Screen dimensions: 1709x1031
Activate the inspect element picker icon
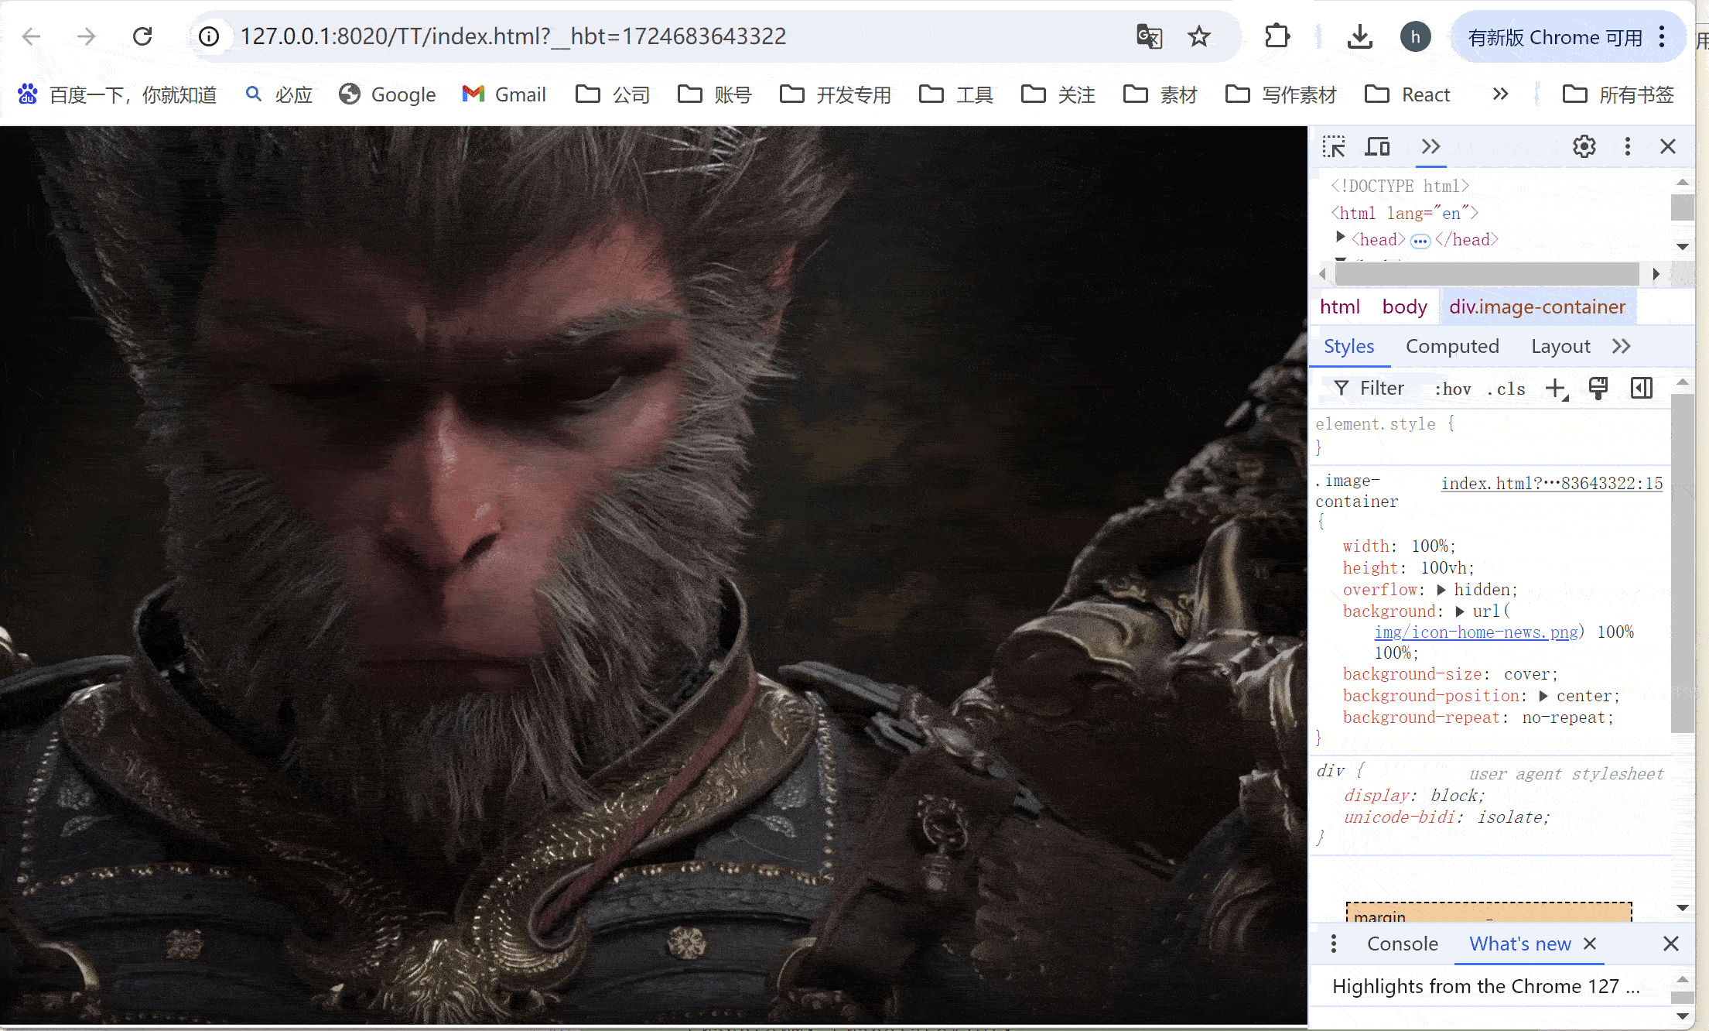1333,146
